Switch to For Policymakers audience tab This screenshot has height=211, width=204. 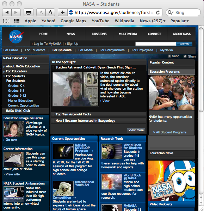point(112,50)
